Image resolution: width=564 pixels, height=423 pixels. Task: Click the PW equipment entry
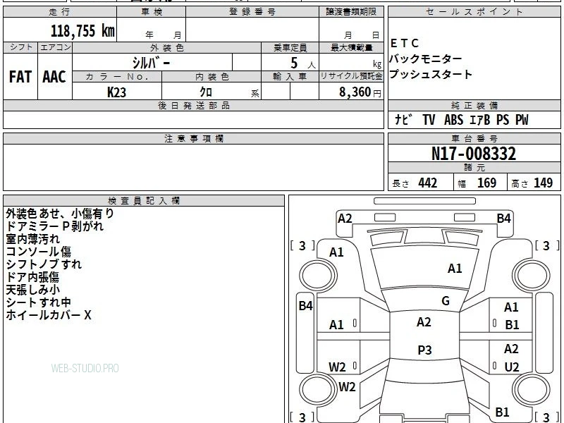click(x=522, y=120)
